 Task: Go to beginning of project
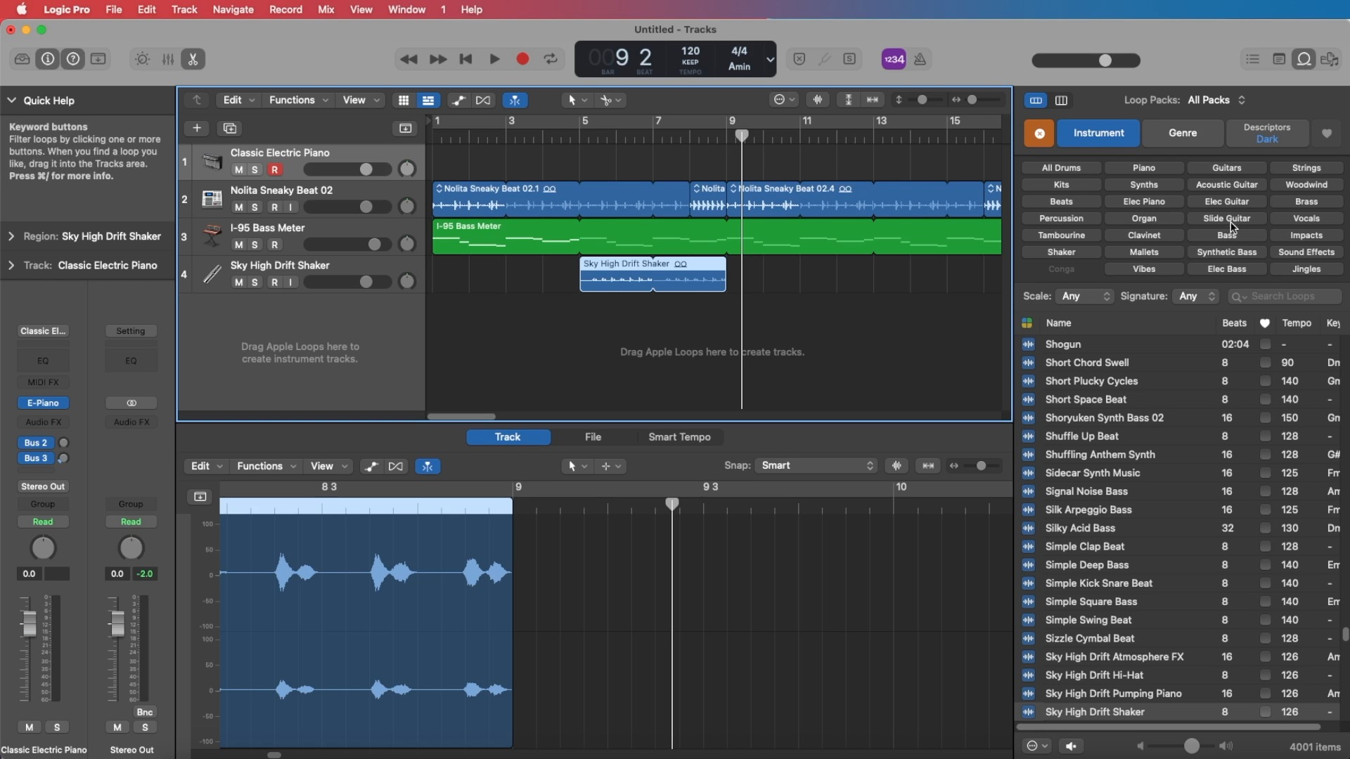click(465, 59)
